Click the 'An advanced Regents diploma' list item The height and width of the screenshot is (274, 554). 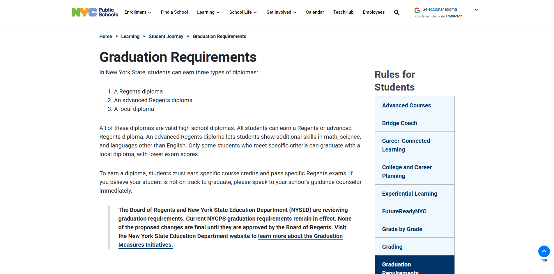pyautogui.click(x=153, y=100)
